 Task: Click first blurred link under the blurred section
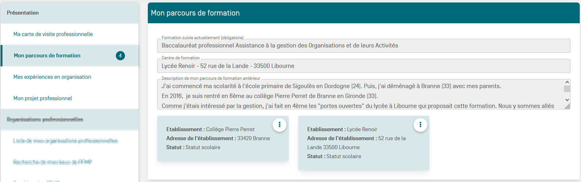tap(65, 141)
